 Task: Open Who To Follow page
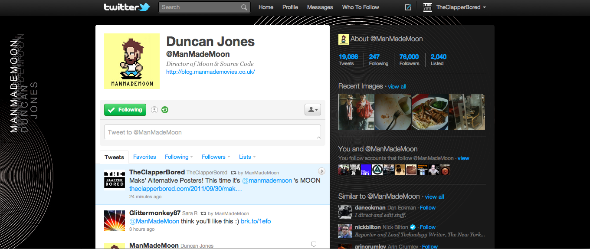(361, 7)
